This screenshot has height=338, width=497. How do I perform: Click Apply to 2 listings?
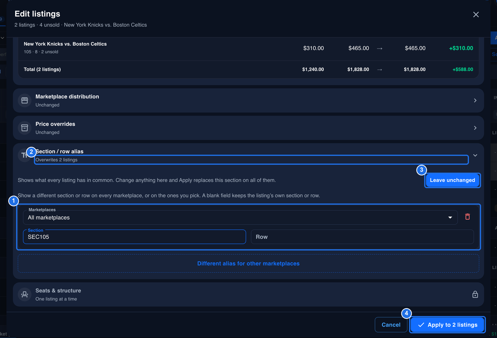[448, 325]
